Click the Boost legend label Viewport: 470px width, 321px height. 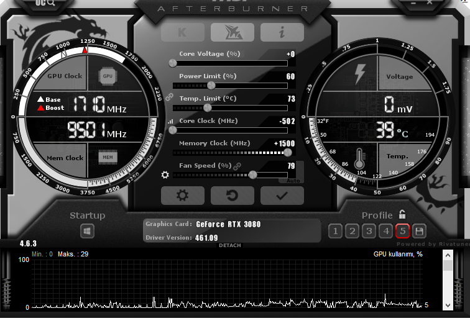(x=55, y=108)
